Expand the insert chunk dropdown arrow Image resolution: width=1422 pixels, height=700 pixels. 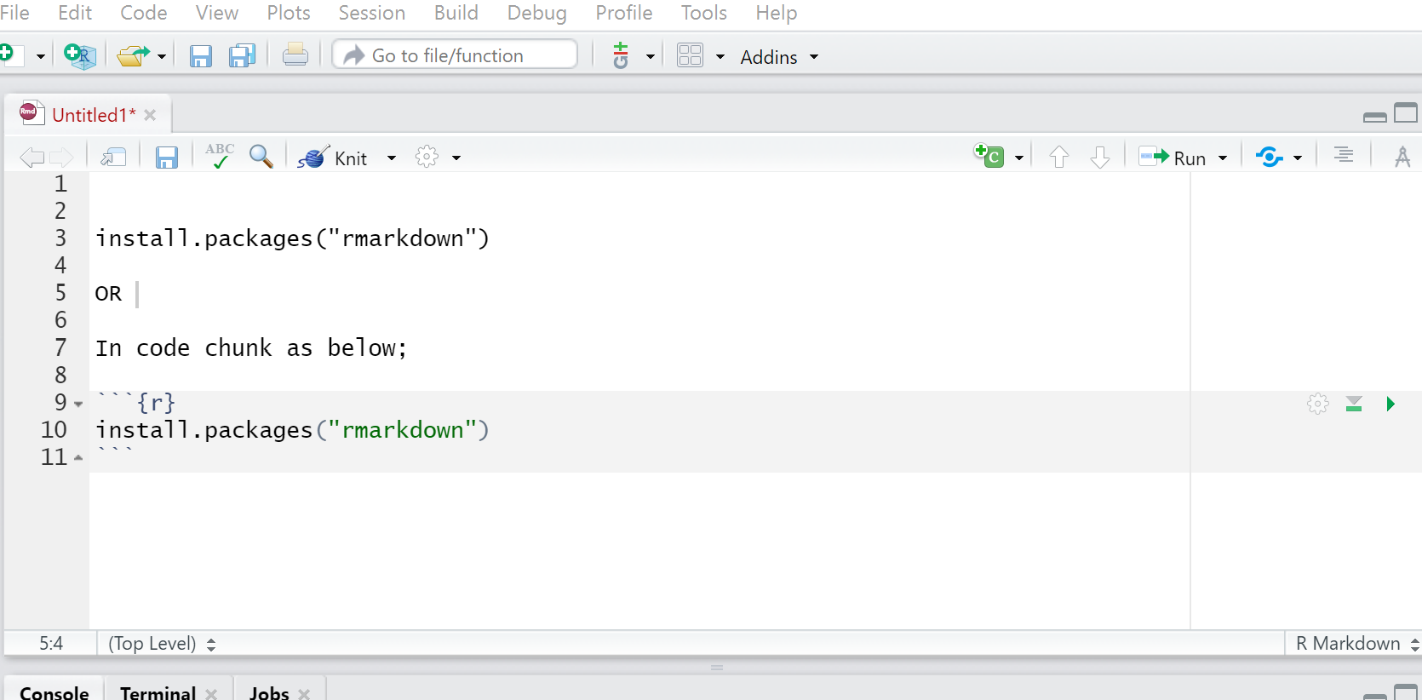1019,158
